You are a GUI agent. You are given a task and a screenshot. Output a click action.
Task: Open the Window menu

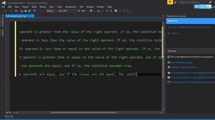pyautogui.click(x=100, y=7)
